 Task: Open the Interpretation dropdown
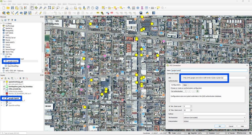point(214,121)
